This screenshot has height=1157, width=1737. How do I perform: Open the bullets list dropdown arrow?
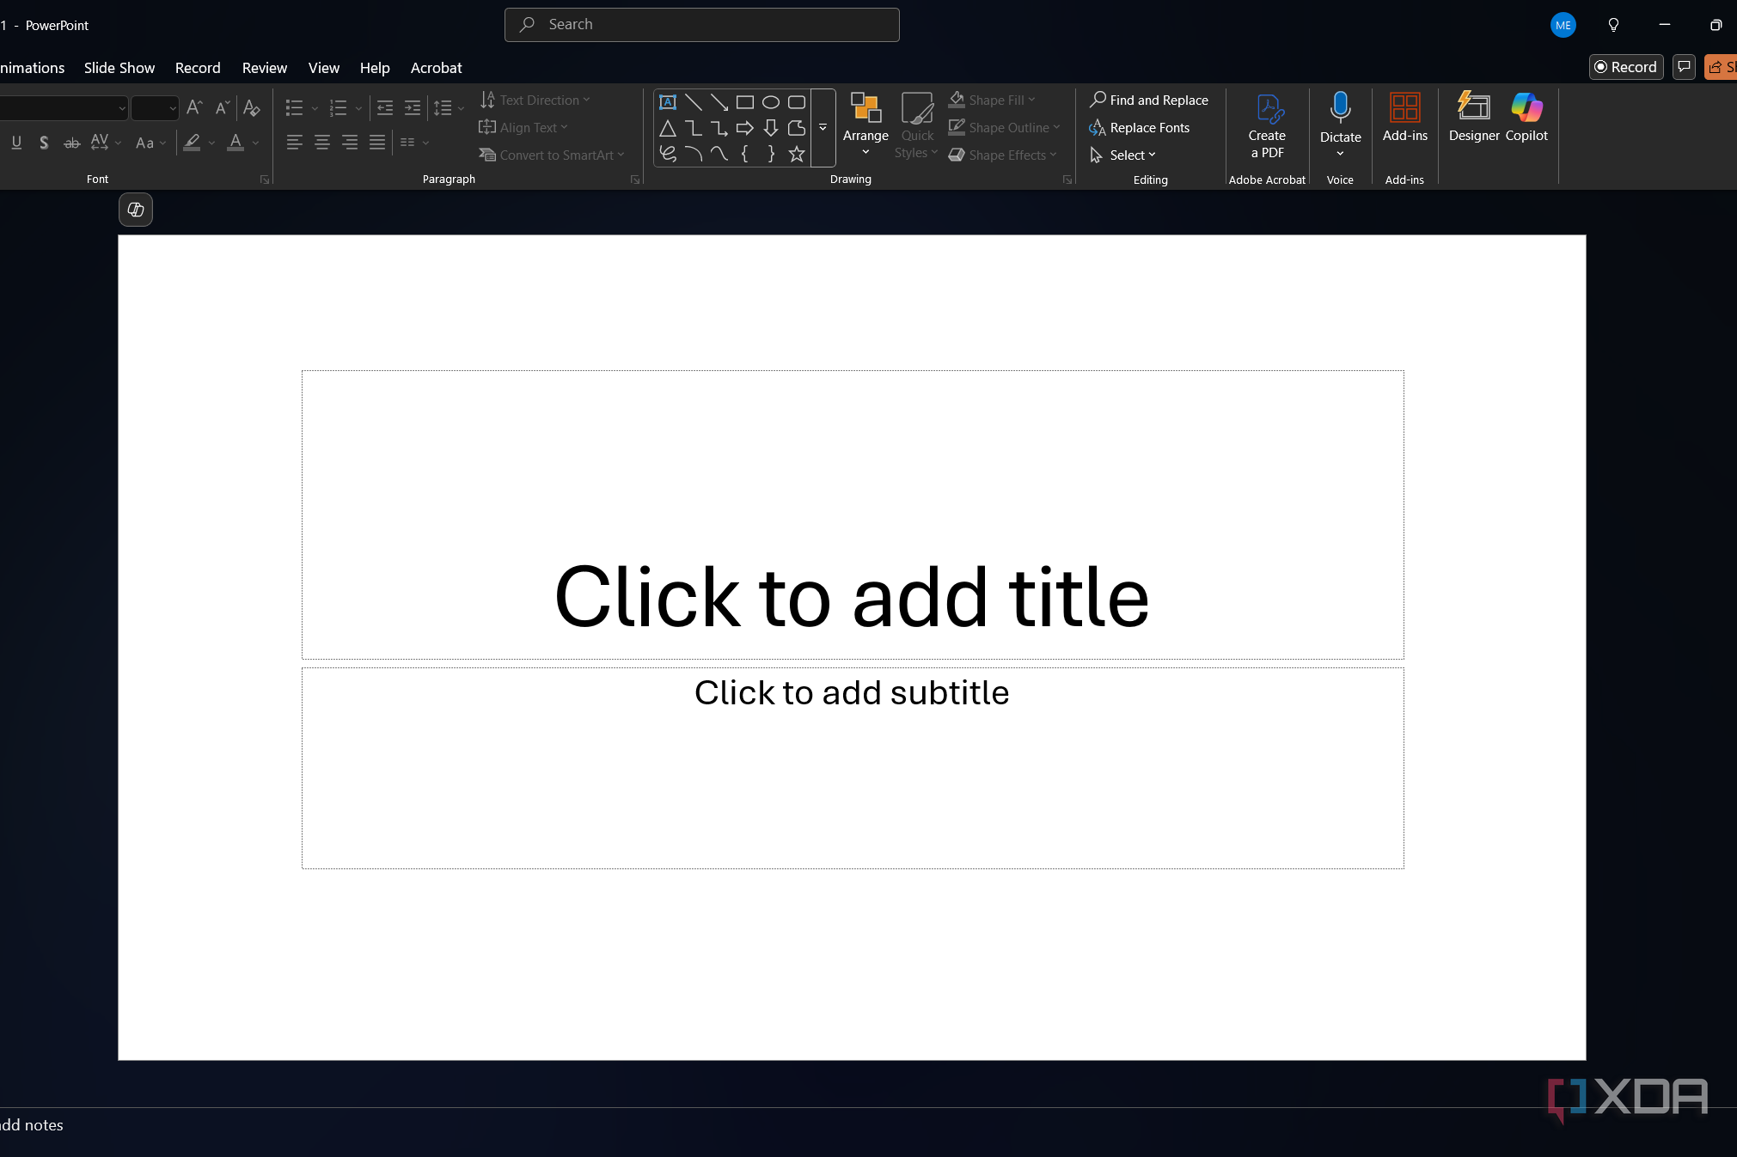tap(315, 108)
